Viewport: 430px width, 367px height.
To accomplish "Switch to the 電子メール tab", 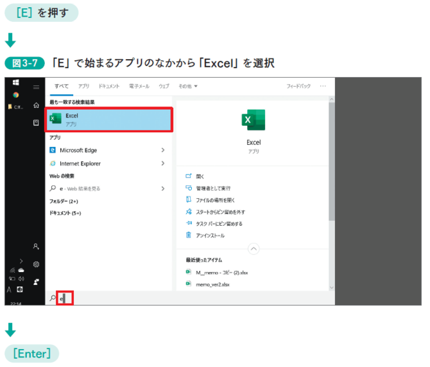I will [x=139, y=86].
